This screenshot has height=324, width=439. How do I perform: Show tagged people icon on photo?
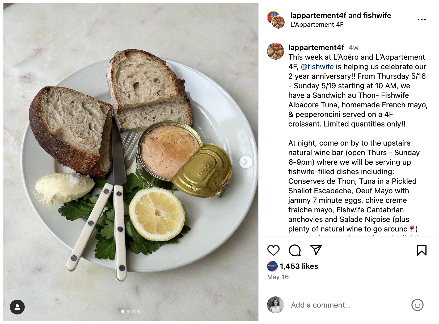(x=17, y=307)
